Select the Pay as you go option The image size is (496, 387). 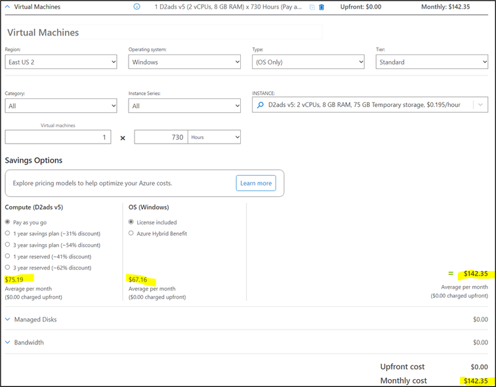[8, 222]
